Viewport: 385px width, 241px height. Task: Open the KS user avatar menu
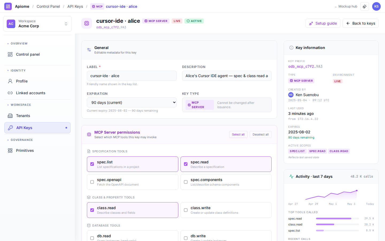(376, 6)
